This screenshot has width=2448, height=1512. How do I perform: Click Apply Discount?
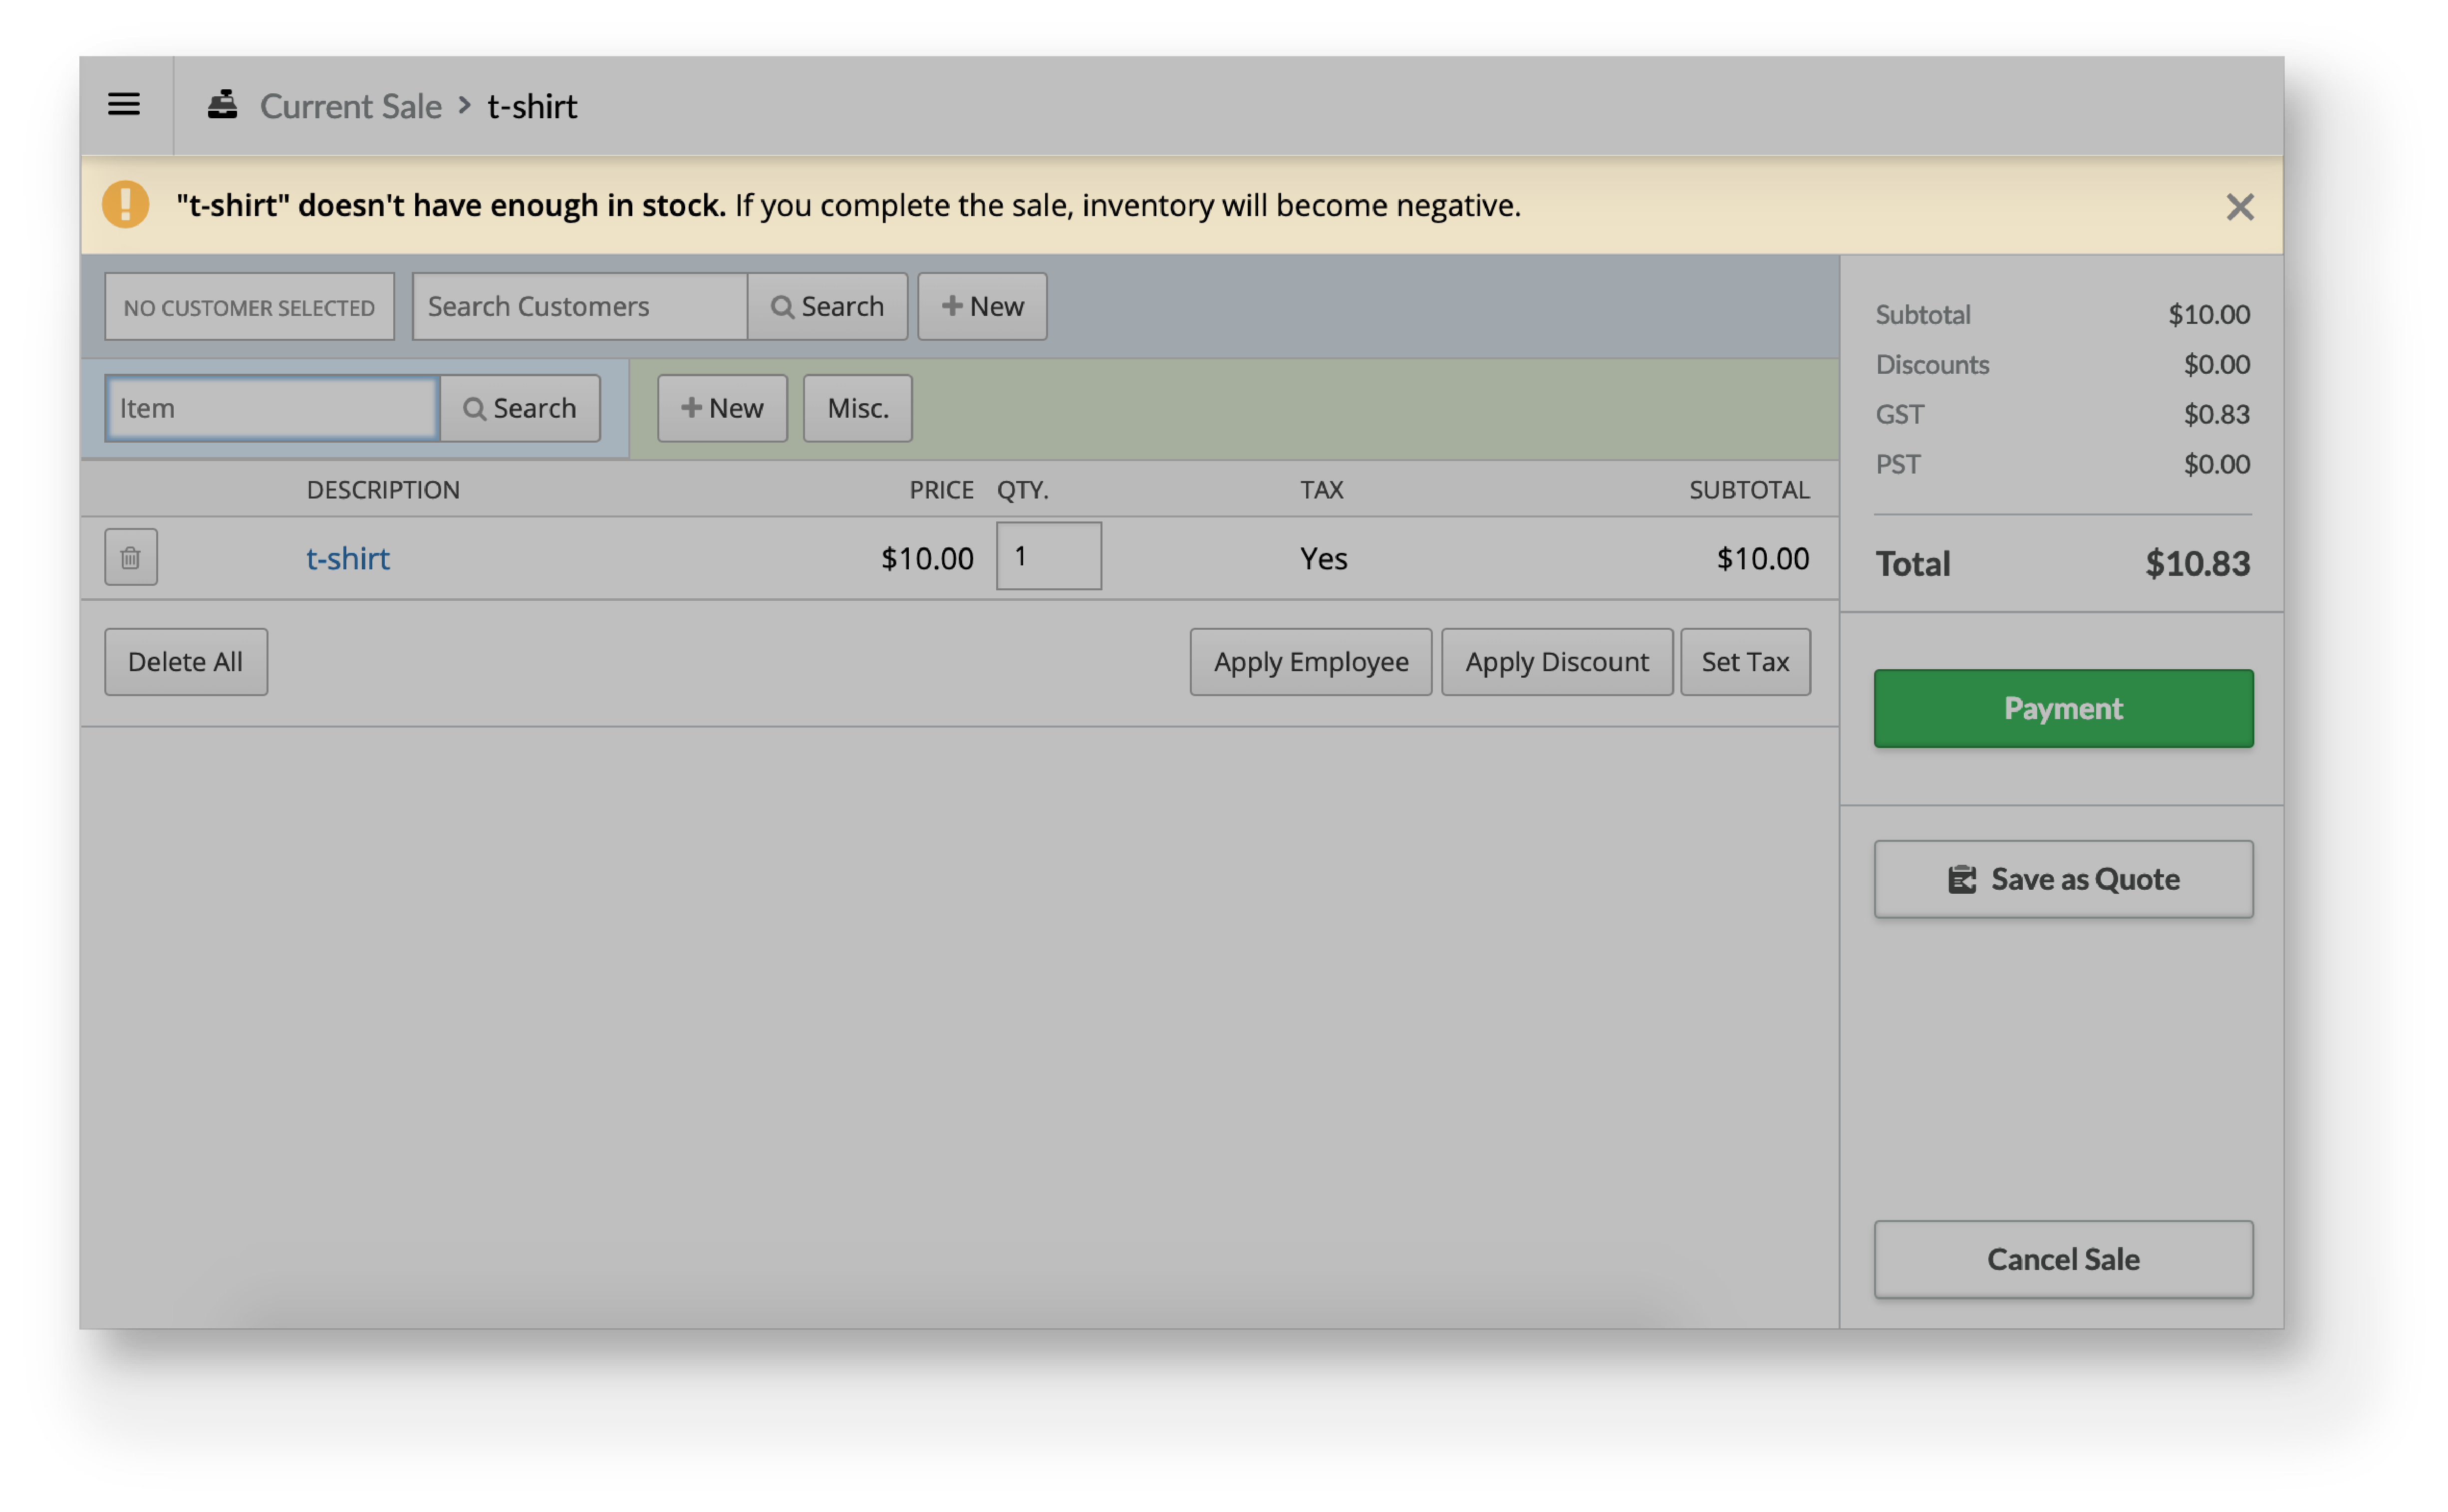pos(1557,662)
